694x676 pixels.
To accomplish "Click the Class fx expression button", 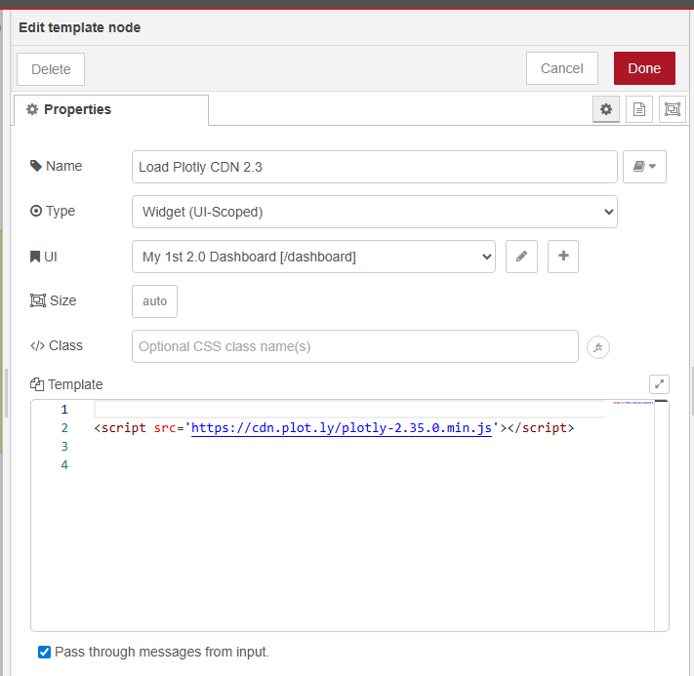I will click(598, 347).
